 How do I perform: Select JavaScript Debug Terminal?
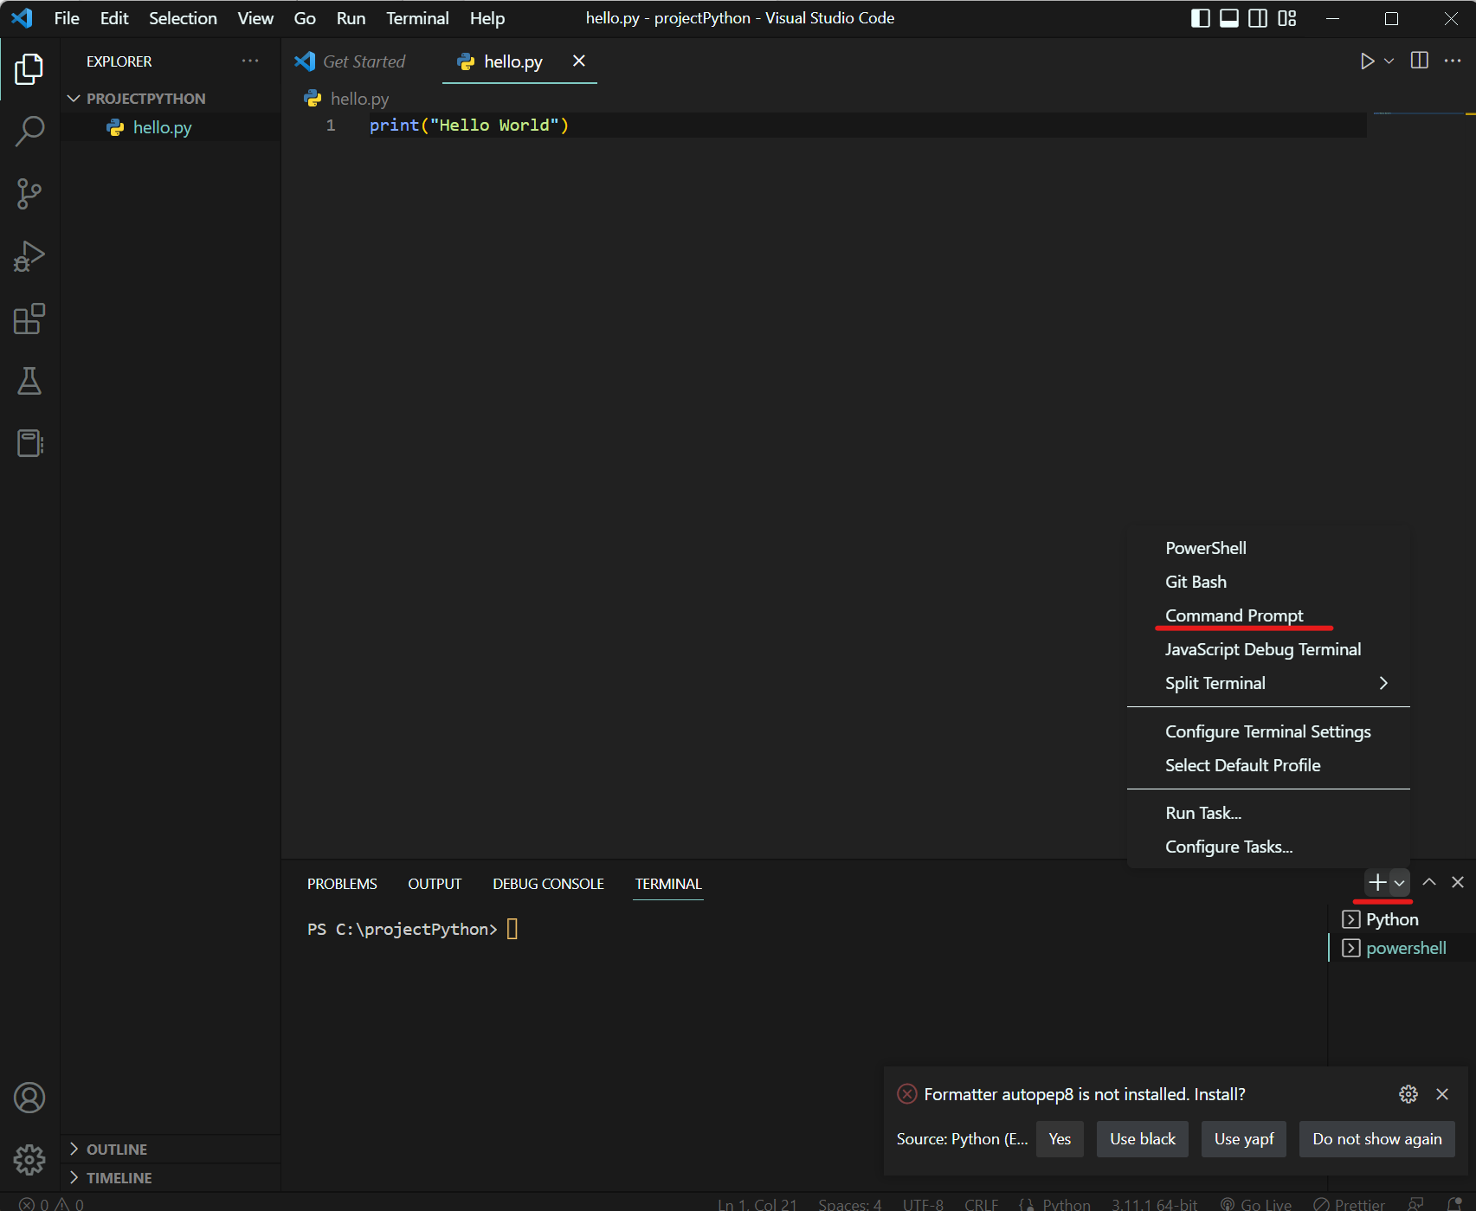1268,649
